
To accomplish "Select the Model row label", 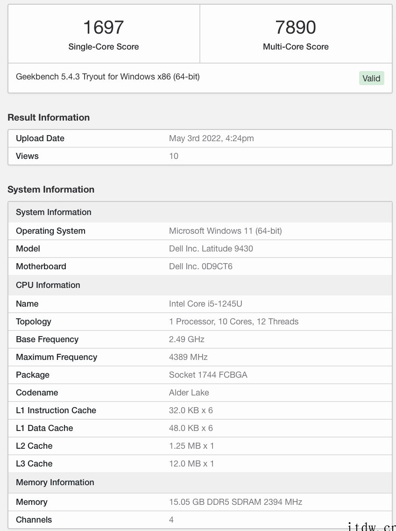I will point(28,249).
